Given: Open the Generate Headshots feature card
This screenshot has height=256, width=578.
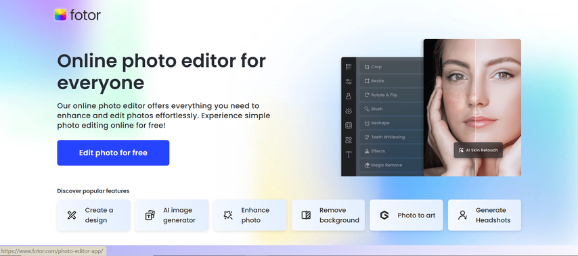Looking at the screenshot, I should pos(485,215).
